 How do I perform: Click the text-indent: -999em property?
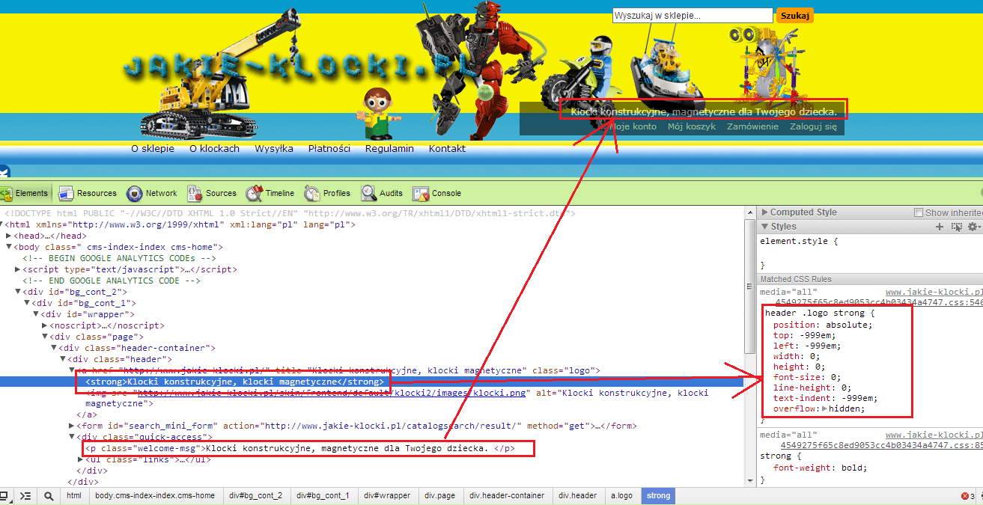[x=825, y=398]
